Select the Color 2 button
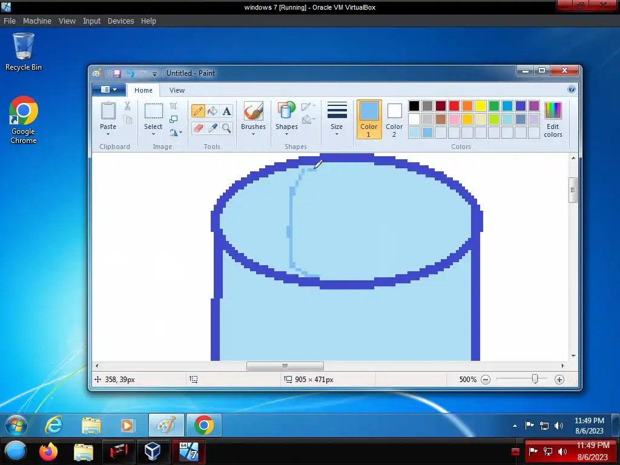Screen dimensions: 620x465 [394, 119]
